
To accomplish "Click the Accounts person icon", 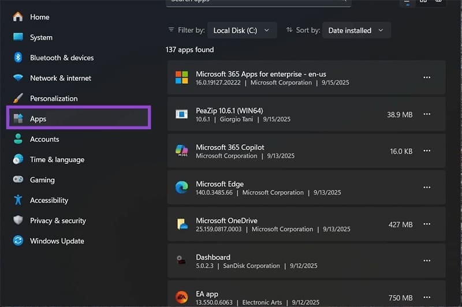I will pos(18,138).
